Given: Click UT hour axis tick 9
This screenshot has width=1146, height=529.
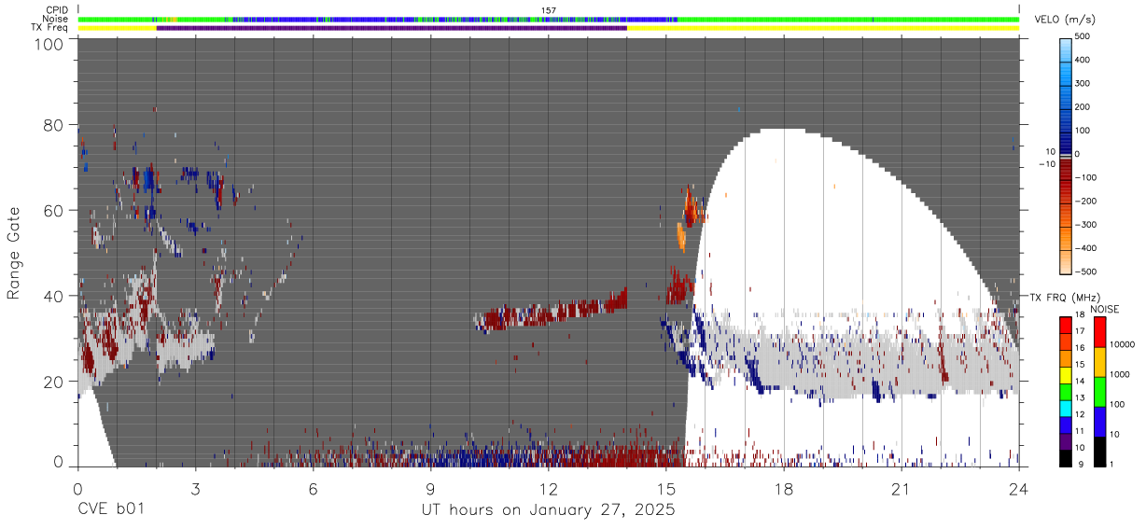Looking at the screenshot, I should 430,488.
